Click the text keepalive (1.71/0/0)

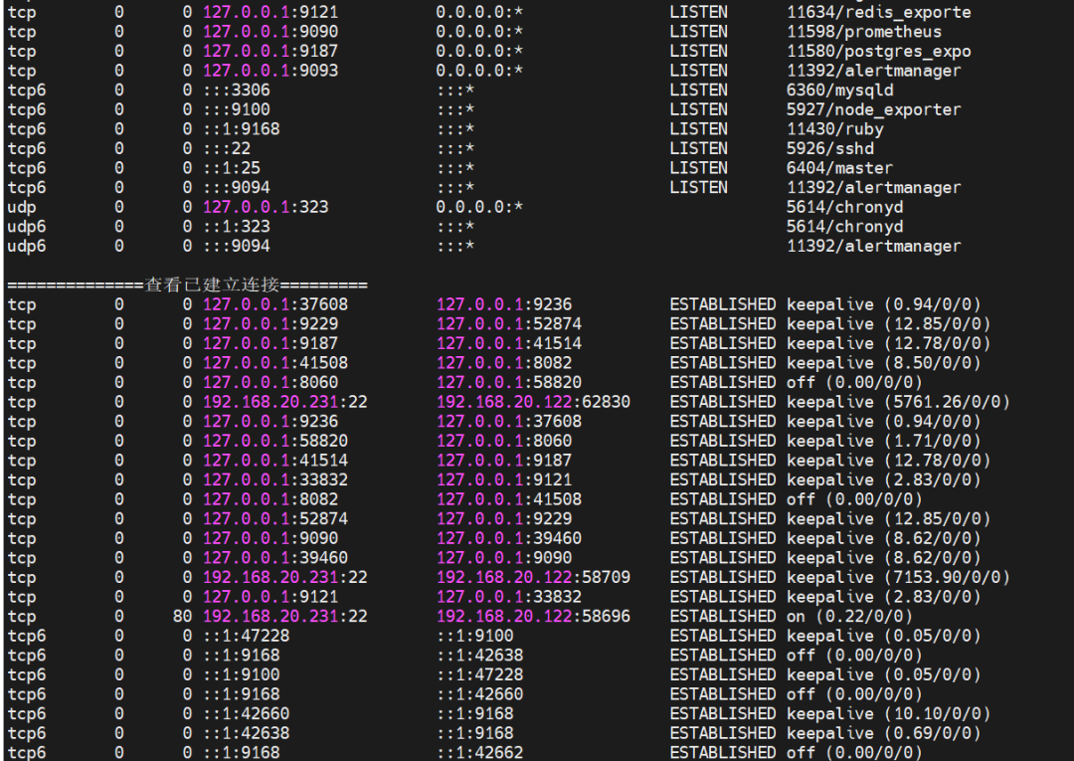point(884,441)
